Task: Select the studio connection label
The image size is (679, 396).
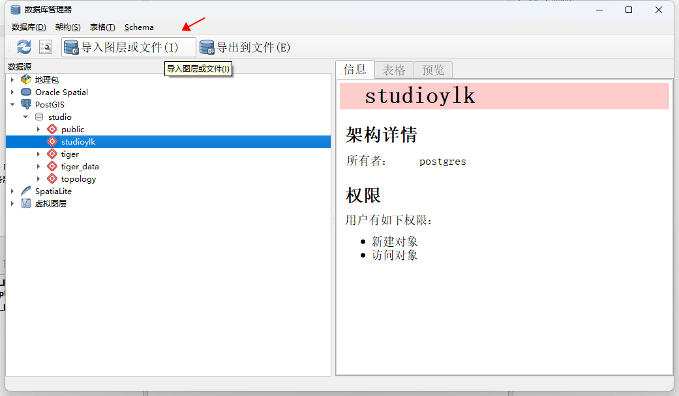Action: [x=60, y=117]
